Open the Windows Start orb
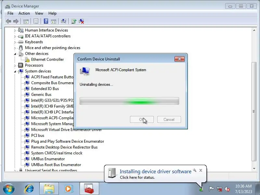Image resolution: width=260 pixels, height=195 pixels. coord(9,189)
